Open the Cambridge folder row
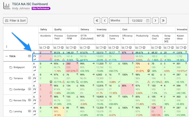 click(x=17, y=89)
